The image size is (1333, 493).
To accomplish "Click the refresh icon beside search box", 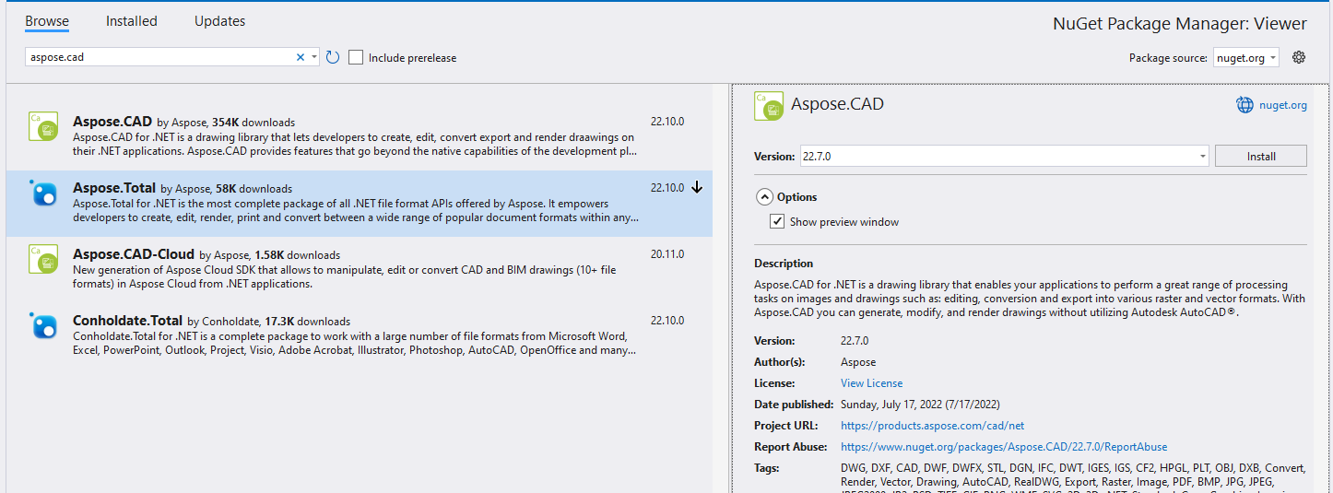I will click(x=333, y=57).
